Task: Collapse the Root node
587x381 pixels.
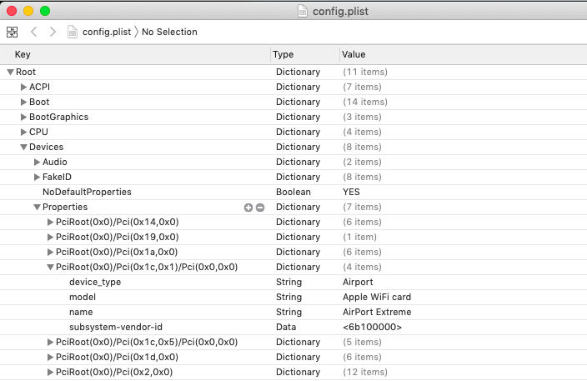Action: click(11, 72)
